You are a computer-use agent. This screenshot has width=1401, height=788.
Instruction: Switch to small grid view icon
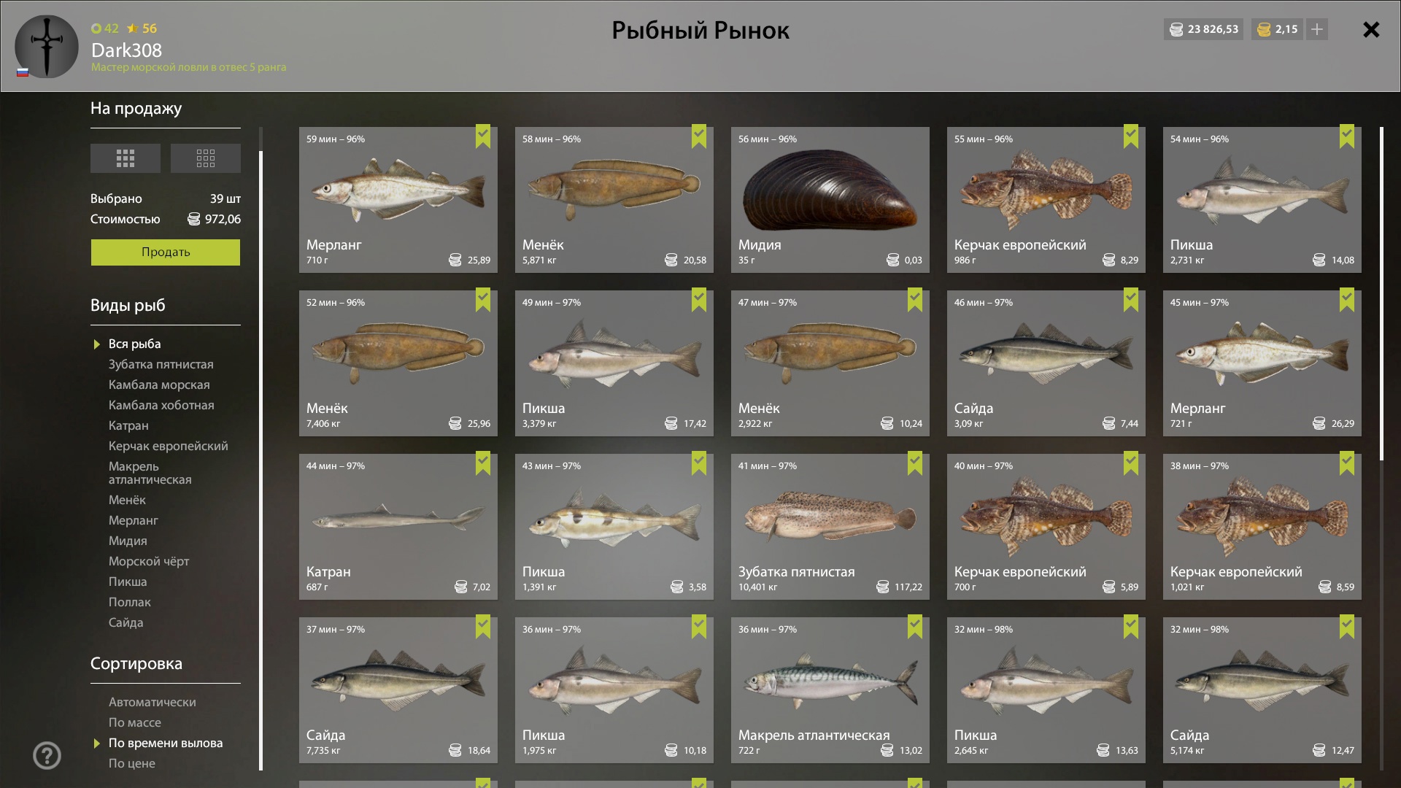point(206,158)
